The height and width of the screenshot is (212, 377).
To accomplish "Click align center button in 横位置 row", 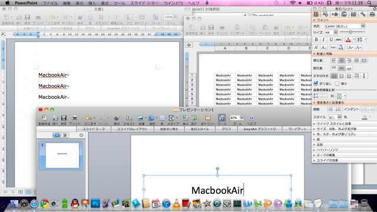I will (x=342, y=60).
